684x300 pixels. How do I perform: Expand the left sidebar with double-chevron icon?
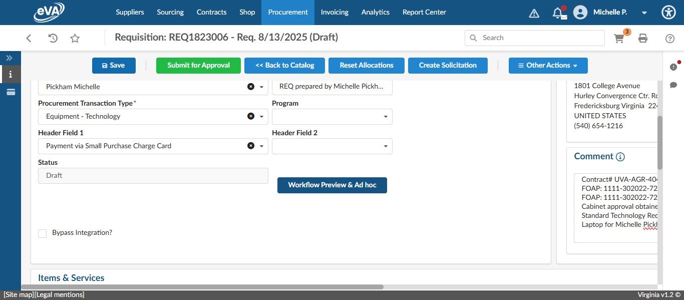click(x=9, y=57)
